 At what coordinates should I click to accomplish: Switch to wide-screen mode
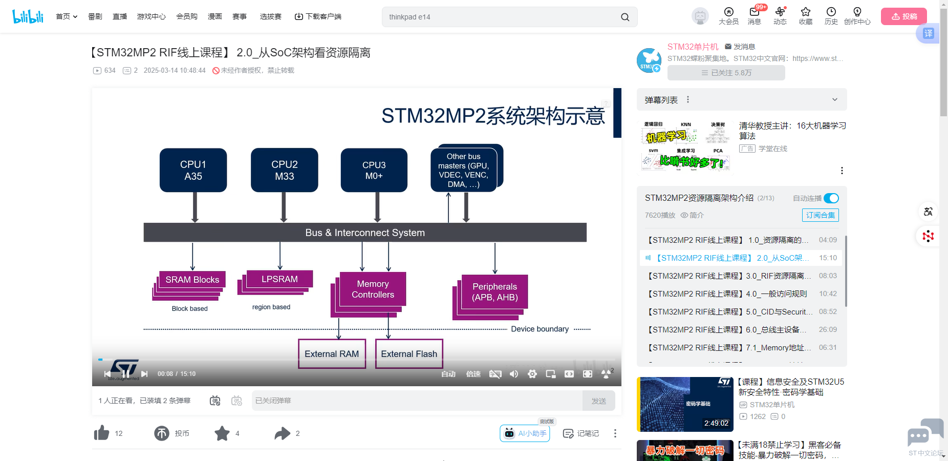point(569,374)
